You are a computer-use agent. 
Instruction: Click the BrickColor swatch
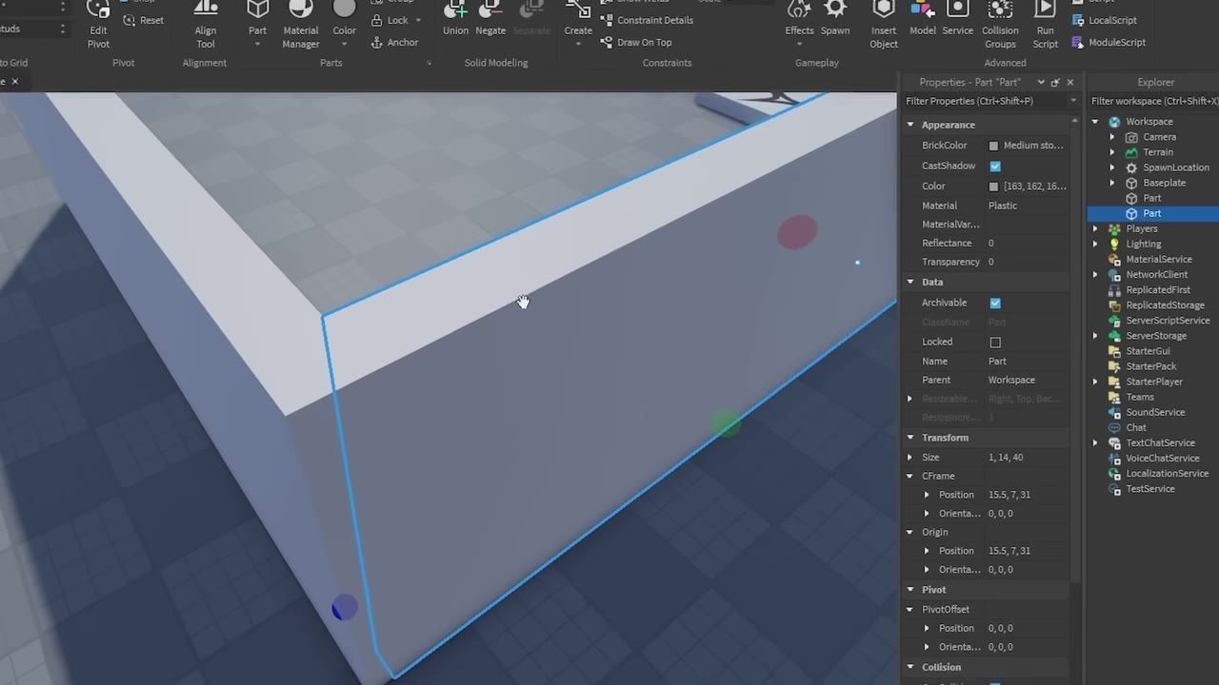click(x=993, y=146)
